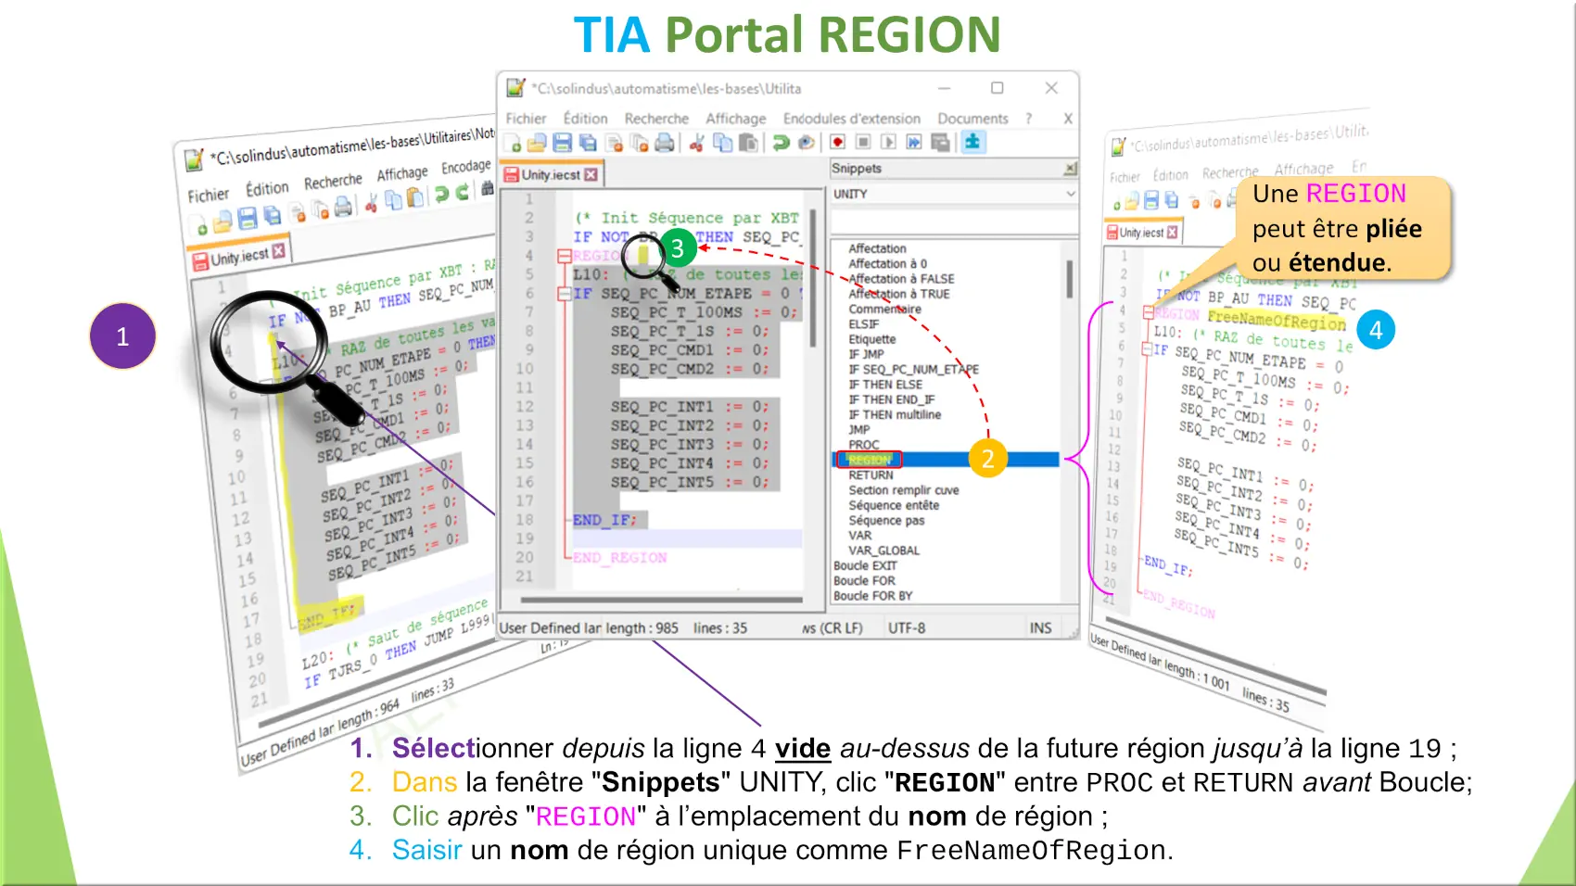Screen dimensions: 1576x886
Task: Click Paste icon in center window toolbar
Action: [x=748, y=143]
